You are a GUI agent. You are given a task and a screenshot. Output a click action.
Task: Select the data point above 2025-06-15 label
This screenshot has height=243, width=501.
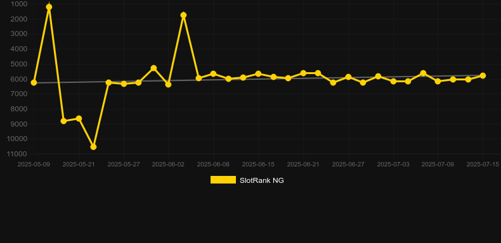click(258, 73)
